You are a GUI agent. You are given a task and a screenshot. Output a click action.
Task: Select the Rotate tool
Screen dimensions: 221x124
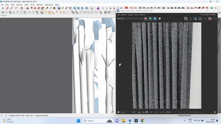[x=39, y=8]
